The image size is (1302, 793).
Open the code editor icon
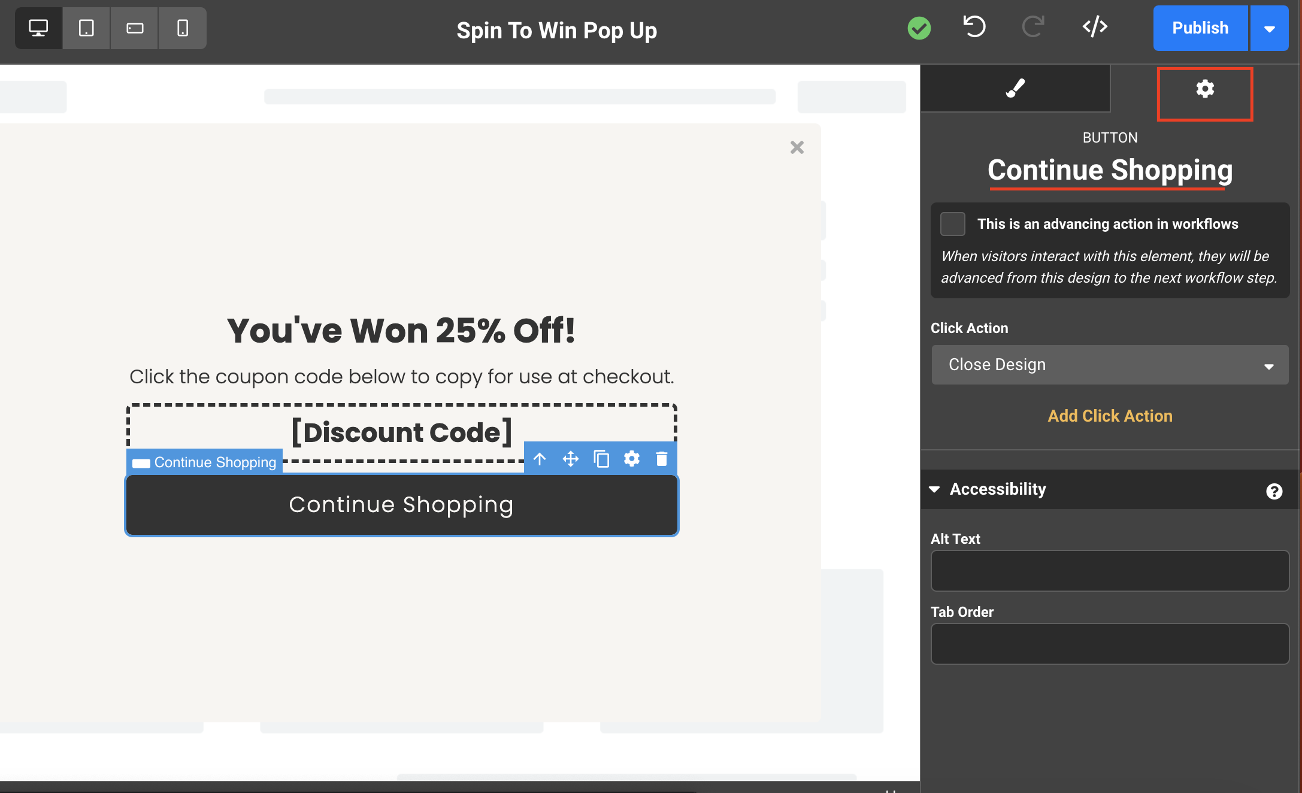click(1095, 27)
